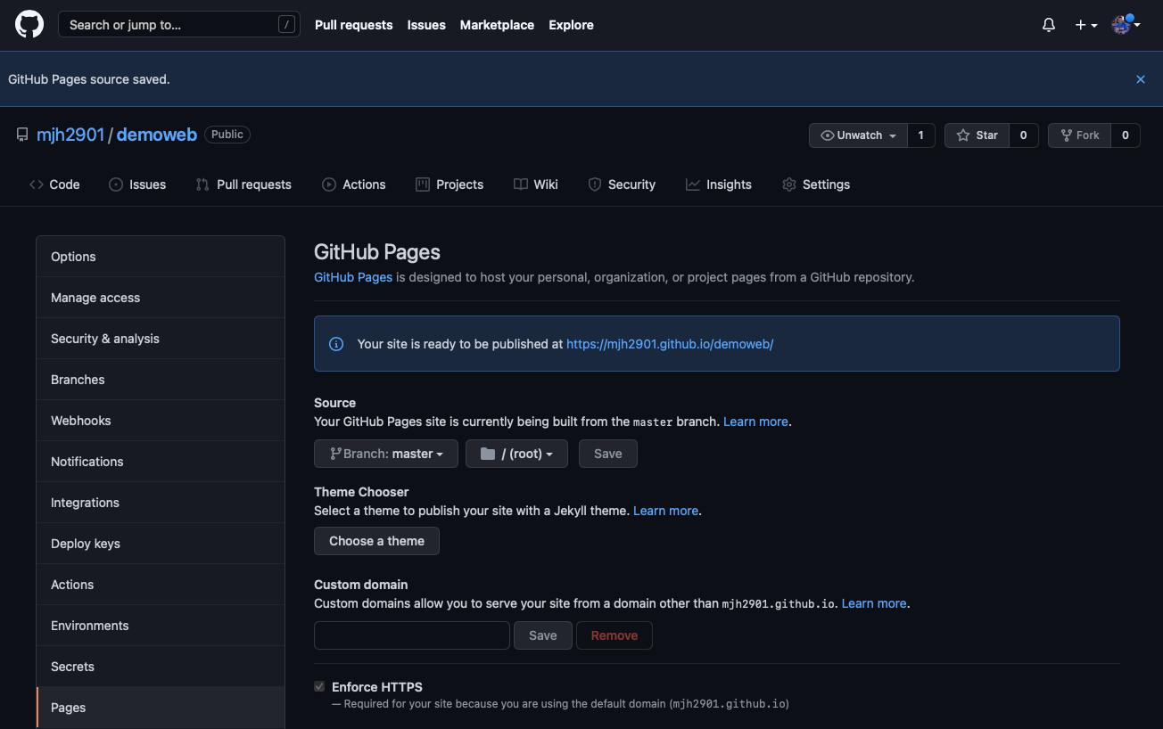Switch to the Wiki tab

536,184
